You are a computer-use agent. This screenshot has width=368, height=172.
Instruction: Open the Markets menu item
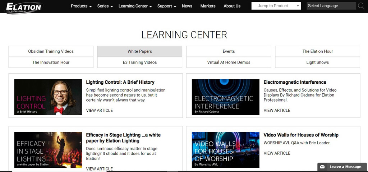[208, 6]
